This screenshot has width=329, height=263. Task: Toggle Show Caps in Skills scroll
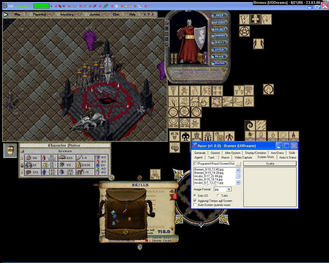coord(147,240)
